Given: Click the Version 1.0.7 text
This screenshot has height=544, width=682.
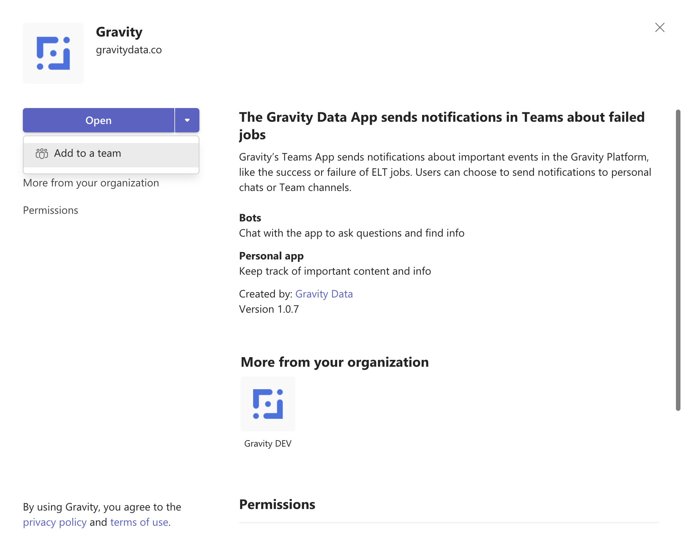Looking at the screenshot, I should [x=269, y=309].
